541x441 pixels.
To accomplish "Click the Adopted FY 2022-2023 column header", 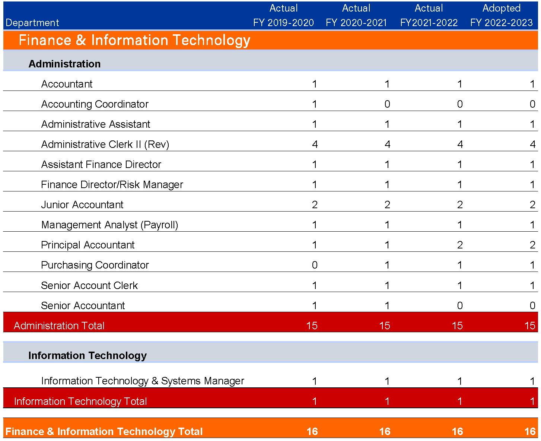I will tap(501, 15).
